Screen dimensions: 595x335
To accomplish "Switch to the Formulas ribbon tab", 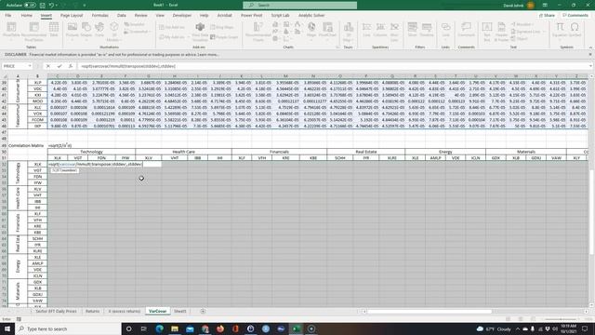I will click(x=99, y=15).
